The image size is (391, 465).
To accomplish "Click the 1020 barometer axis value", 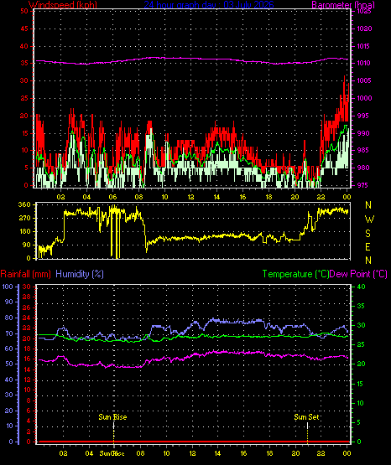I will click(364, 28).
